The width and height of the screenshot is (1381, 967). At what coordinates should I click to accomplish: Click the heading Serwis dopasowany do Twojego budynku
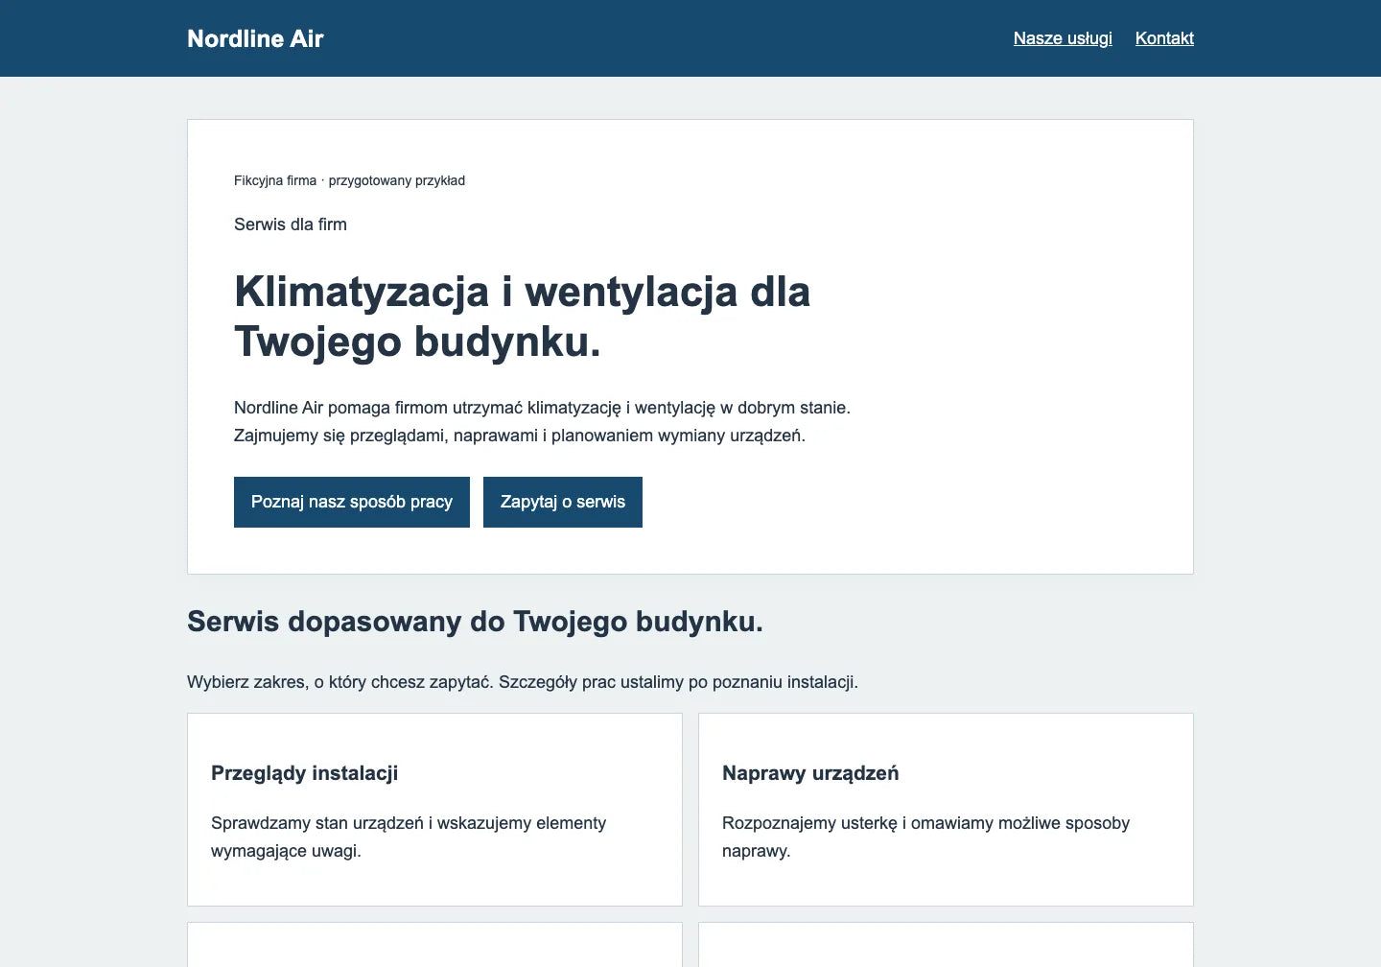tap(475, 622)
